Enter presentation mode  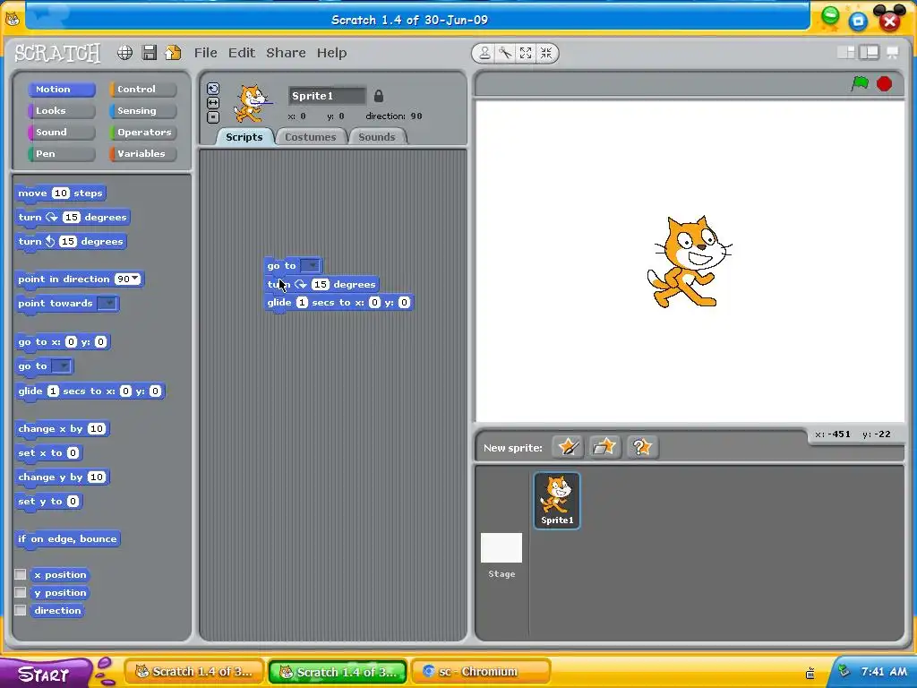893,52
